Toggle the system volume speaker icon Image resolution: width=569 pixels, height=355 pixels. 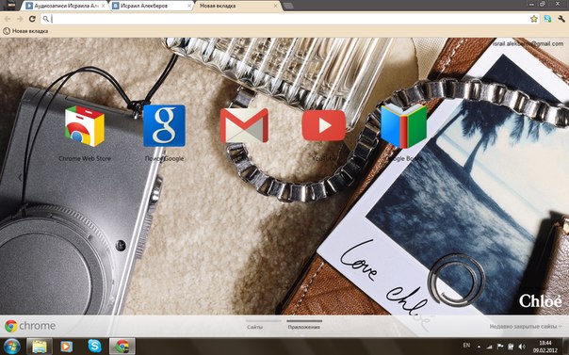(x=522, y=347)
